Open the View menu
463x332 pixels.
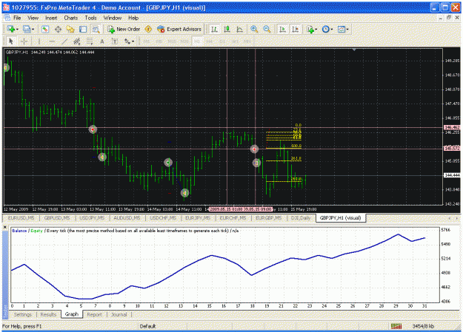point(33,18)
